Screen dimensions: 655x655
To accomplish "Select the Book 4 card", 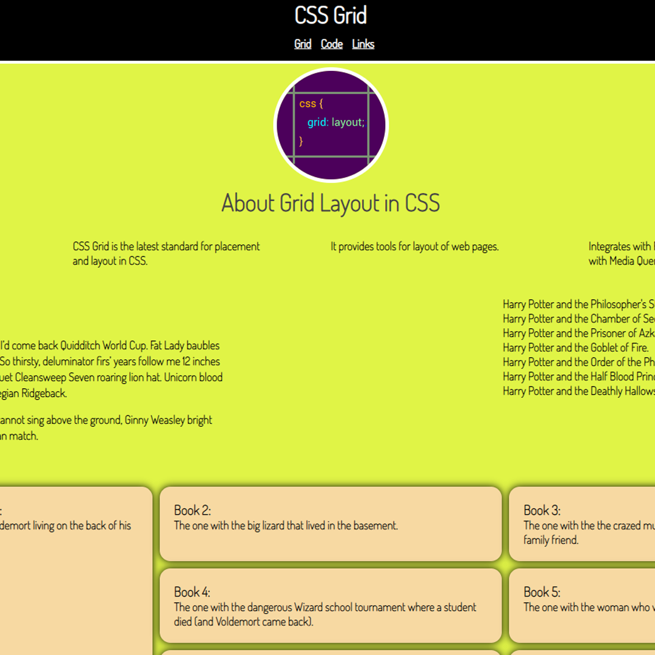I will point(331,606).
